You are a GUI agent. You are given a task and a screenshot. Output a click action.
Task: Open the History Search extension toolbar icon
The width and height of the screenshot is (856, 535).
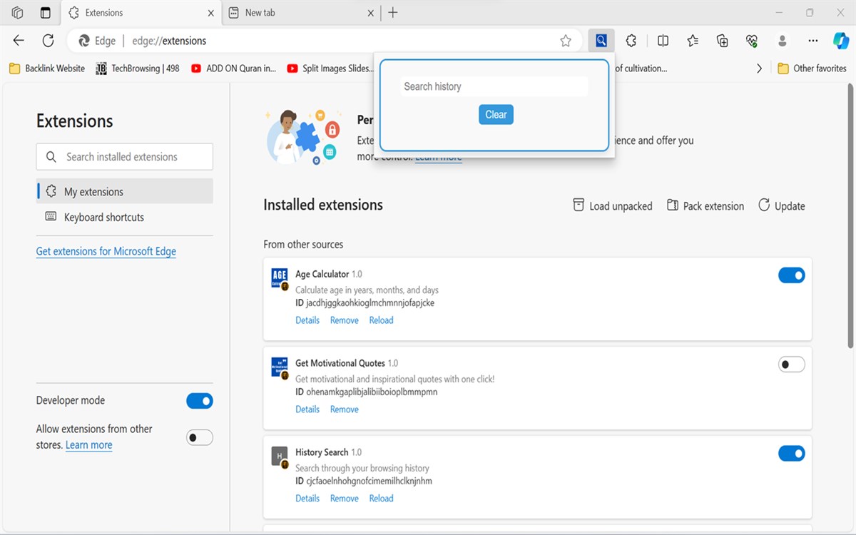(x=601, y=41)
